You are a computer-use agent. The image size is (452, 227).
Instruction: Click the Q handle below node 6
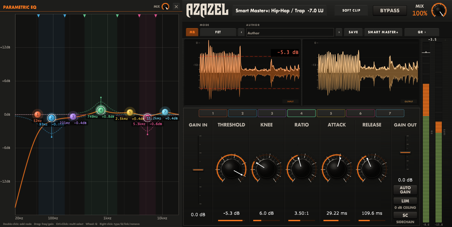[148, 134]
